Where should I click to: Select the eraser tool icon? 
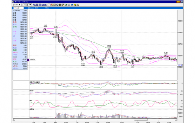72,5
